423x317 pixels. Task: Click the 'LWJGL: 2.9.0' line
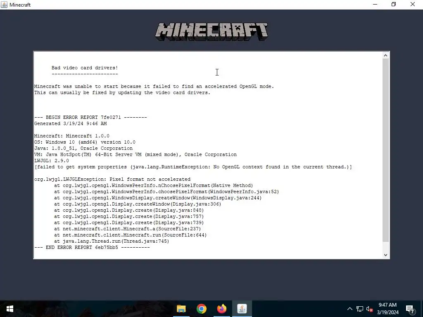coord(52,161)
